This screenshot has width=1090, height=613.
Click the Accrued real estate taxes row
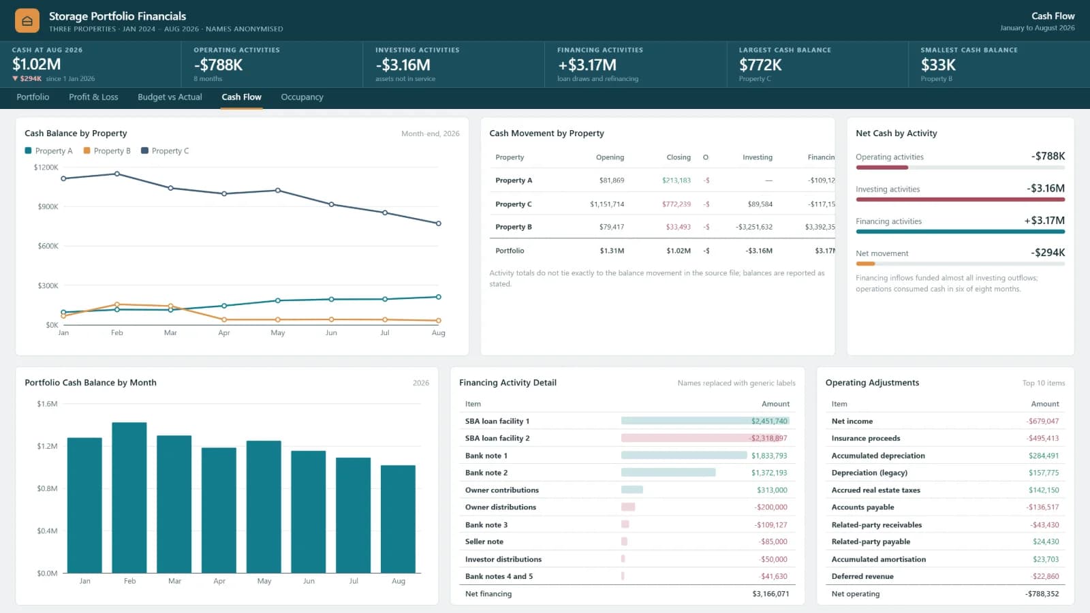click(x=946, y=490)
